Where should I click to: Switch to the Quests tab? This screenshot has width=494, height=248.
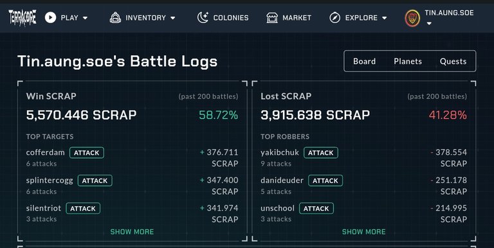[x=453, y=62]
